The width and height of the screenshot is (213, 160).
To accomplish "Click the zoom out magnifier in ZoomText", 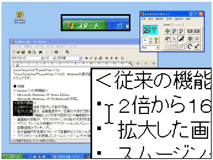I will [x=181, y=31].
